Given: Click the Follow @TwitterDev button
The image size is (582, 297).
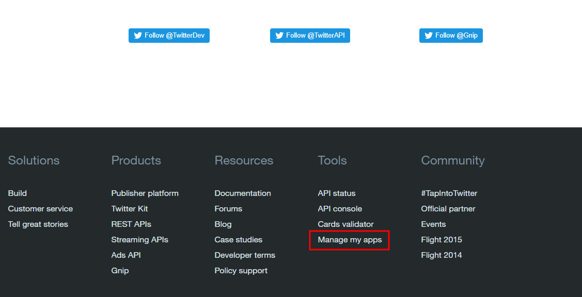Looking at the screenshot, I should tap(169, 36).
